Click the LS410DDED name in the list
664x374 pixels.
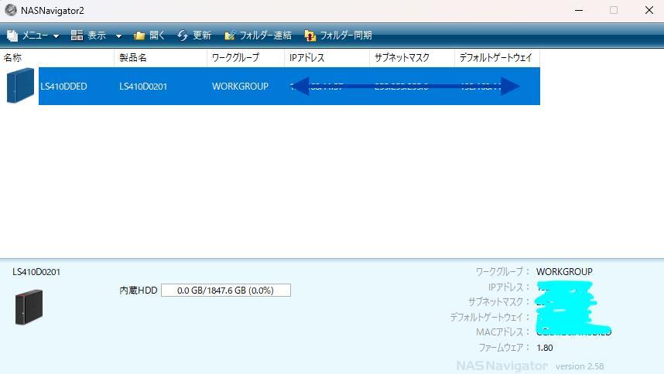click(63, 87)
